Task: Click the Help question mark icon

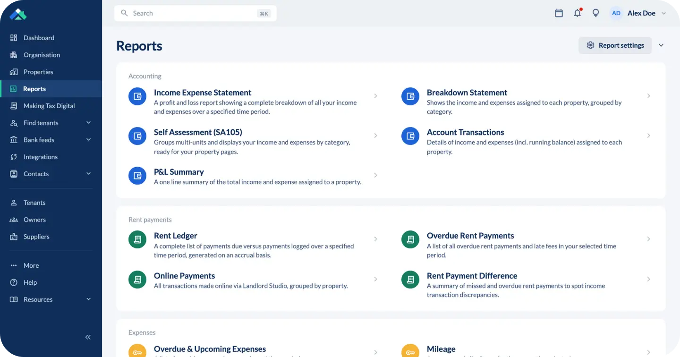Action: pos(14,282)
